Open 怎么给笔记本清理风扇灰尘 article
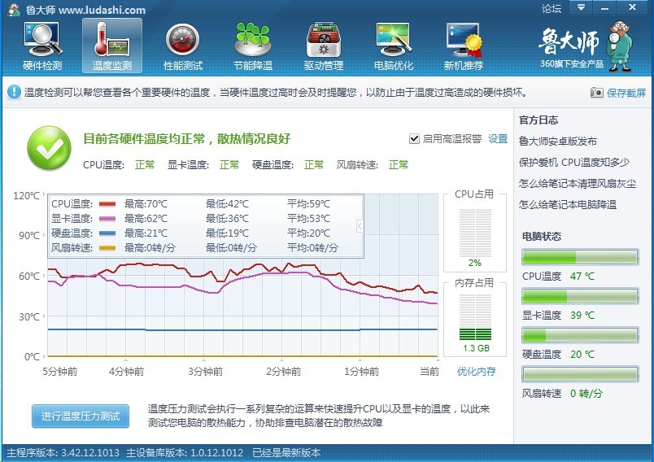Image resolution: width=654 pixels, height=462 pixels. pos(578,184)
